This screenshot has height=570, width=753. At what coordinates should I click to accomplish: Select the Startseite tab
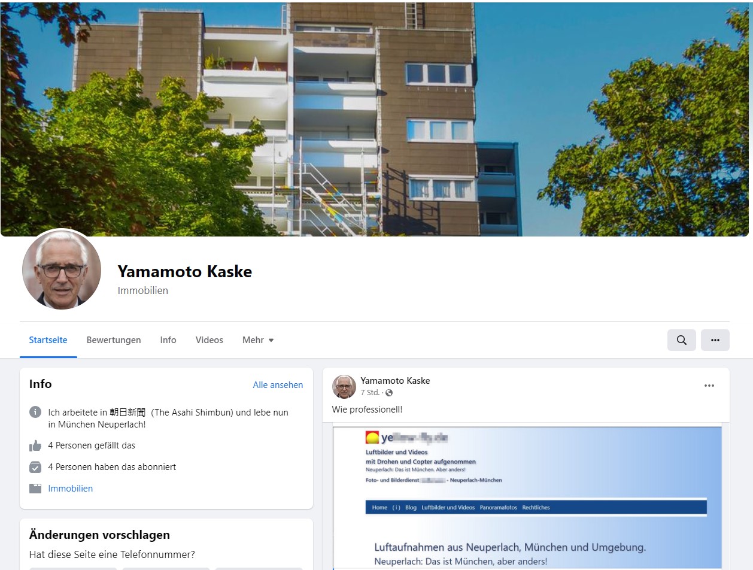click(x=48, y=340)
